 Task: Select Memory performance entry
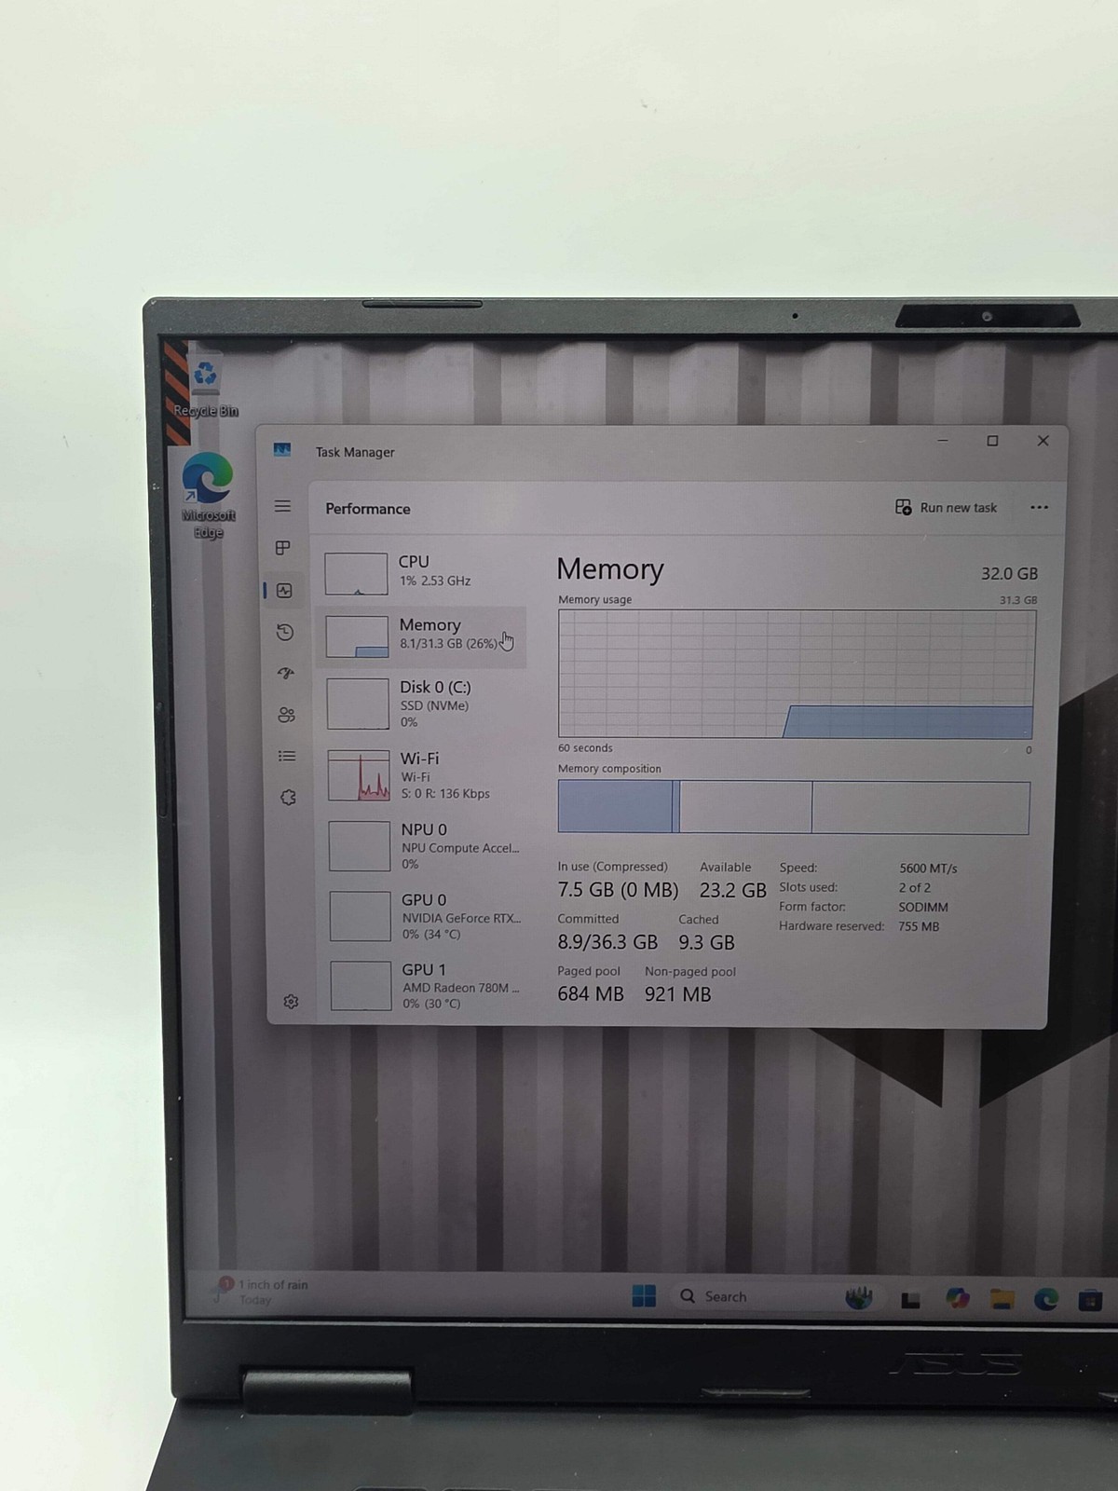421,636
